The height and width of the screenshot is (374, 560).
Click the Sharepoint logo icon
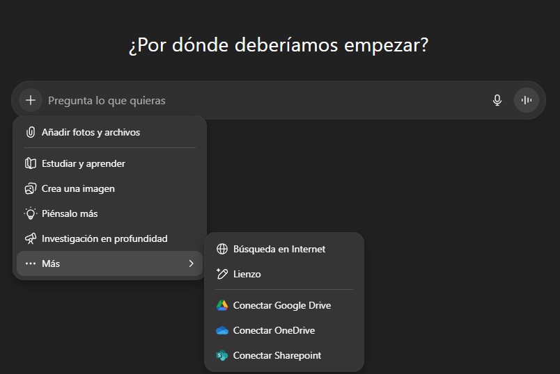(x=222, y=355)
